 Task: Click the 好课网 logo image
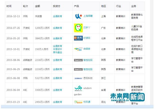point(78,38)
